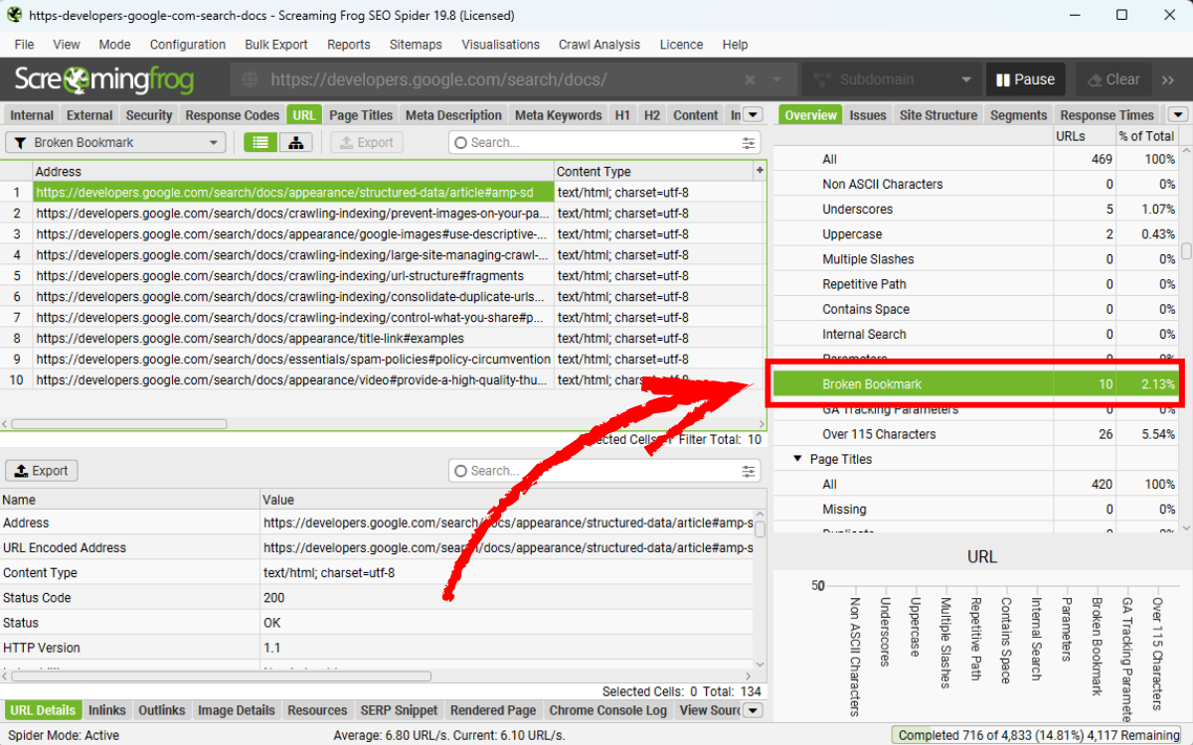This screenshot has height=745, width=1193.
Task: Open upper search filter options icon
Action: (749, 143)
